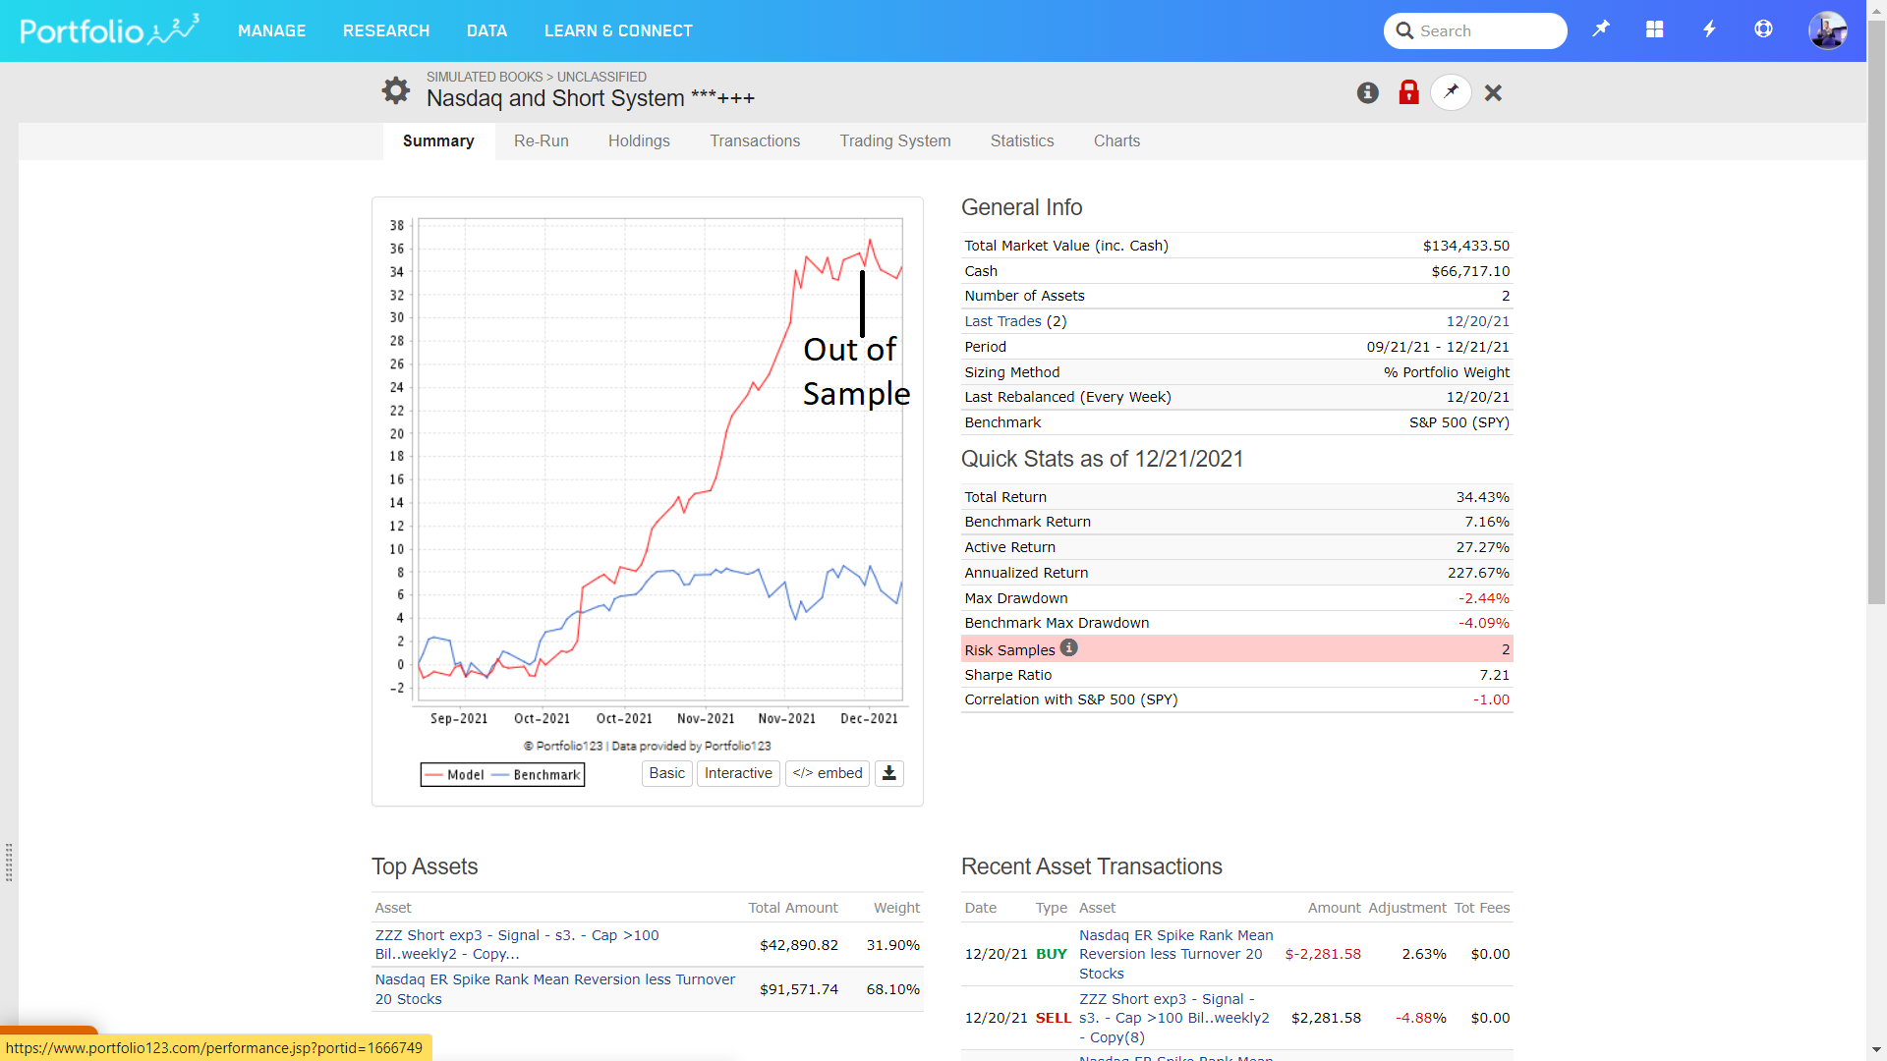The height and width of the screenshot is (1061, 1887).
Task: Click the info icon near portfolio title
Action: [x=1367, y=92]
